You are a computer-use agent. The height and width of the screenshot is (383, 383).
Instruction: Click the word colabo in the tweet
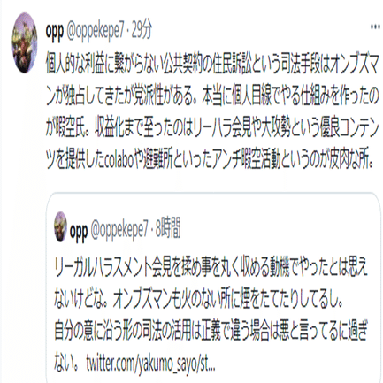click(x=119, y=161)
